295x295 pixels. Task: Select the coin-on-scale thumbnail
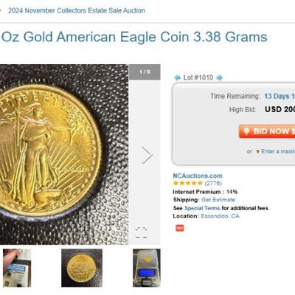click(x=147, y=268)
